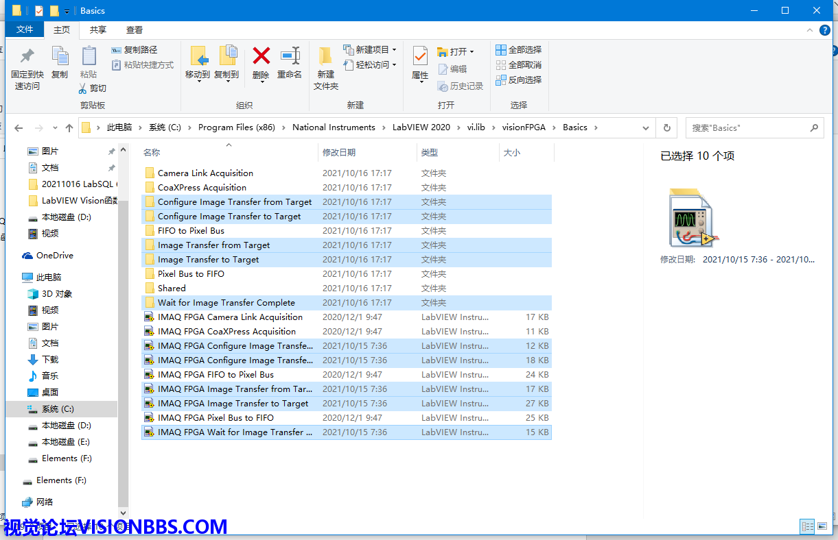Go back with the back arrow
This screenshot has height=540, width=838.
19,127
